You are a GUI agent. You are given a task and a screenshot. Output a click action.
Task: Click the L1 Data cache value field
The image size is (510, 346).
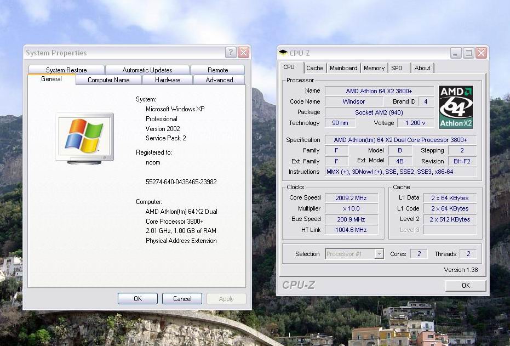pyautogui.click(x=450, y=198)
